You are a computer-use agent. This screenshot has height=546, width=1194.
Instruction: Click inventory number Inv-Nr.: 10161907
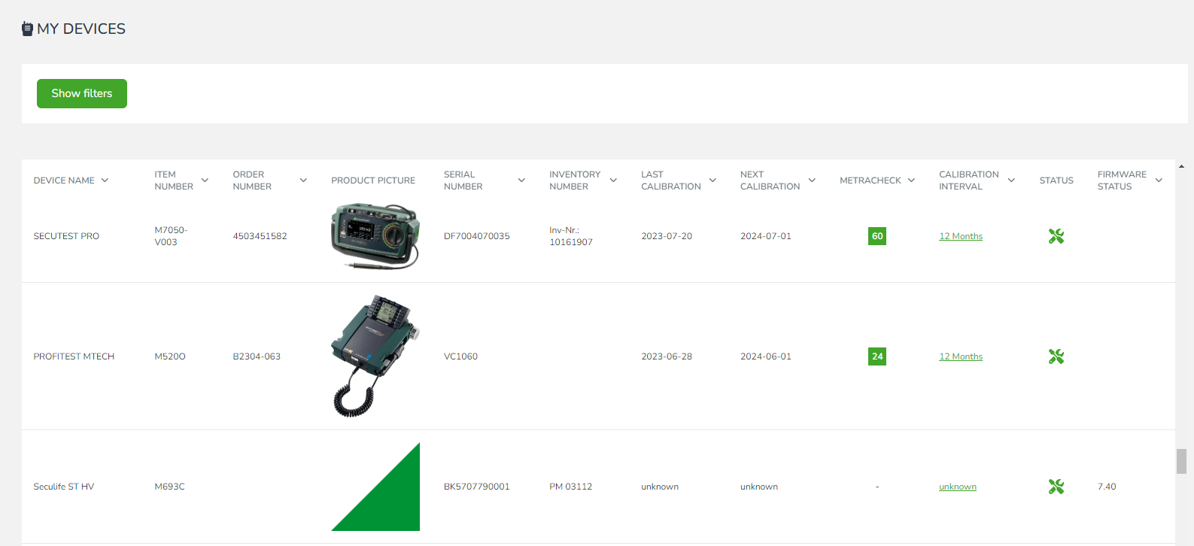571,236
